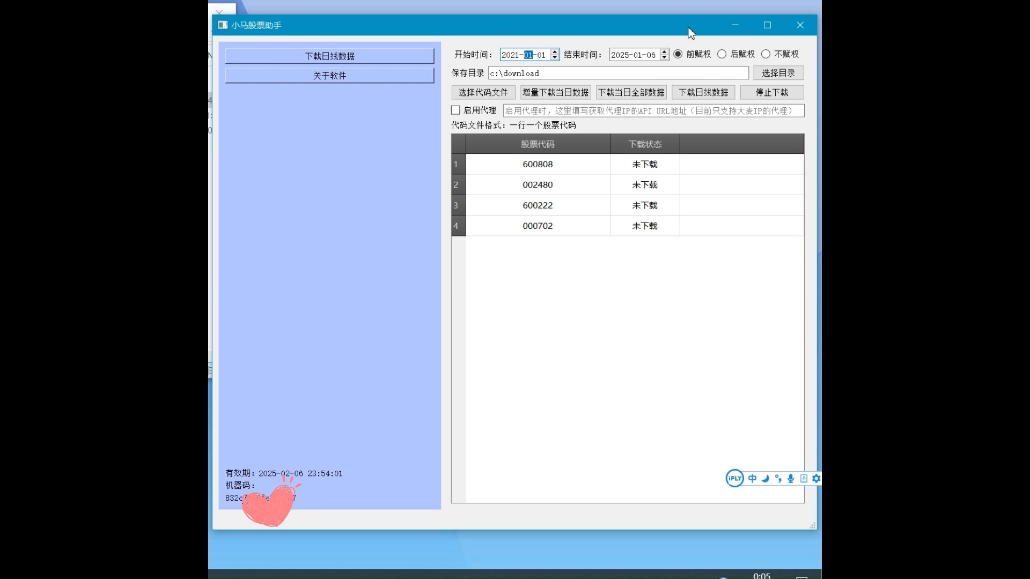Increase end date with up arrow
1030x579 pixels.
tap(664, 51)
